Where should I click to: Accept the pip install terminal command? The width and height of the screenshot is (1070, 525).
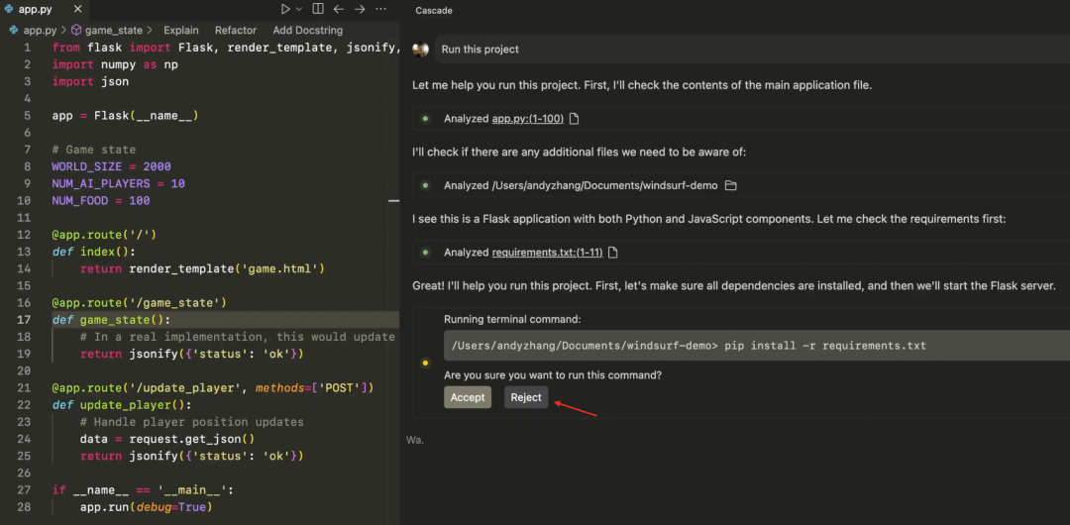point(468,397)
